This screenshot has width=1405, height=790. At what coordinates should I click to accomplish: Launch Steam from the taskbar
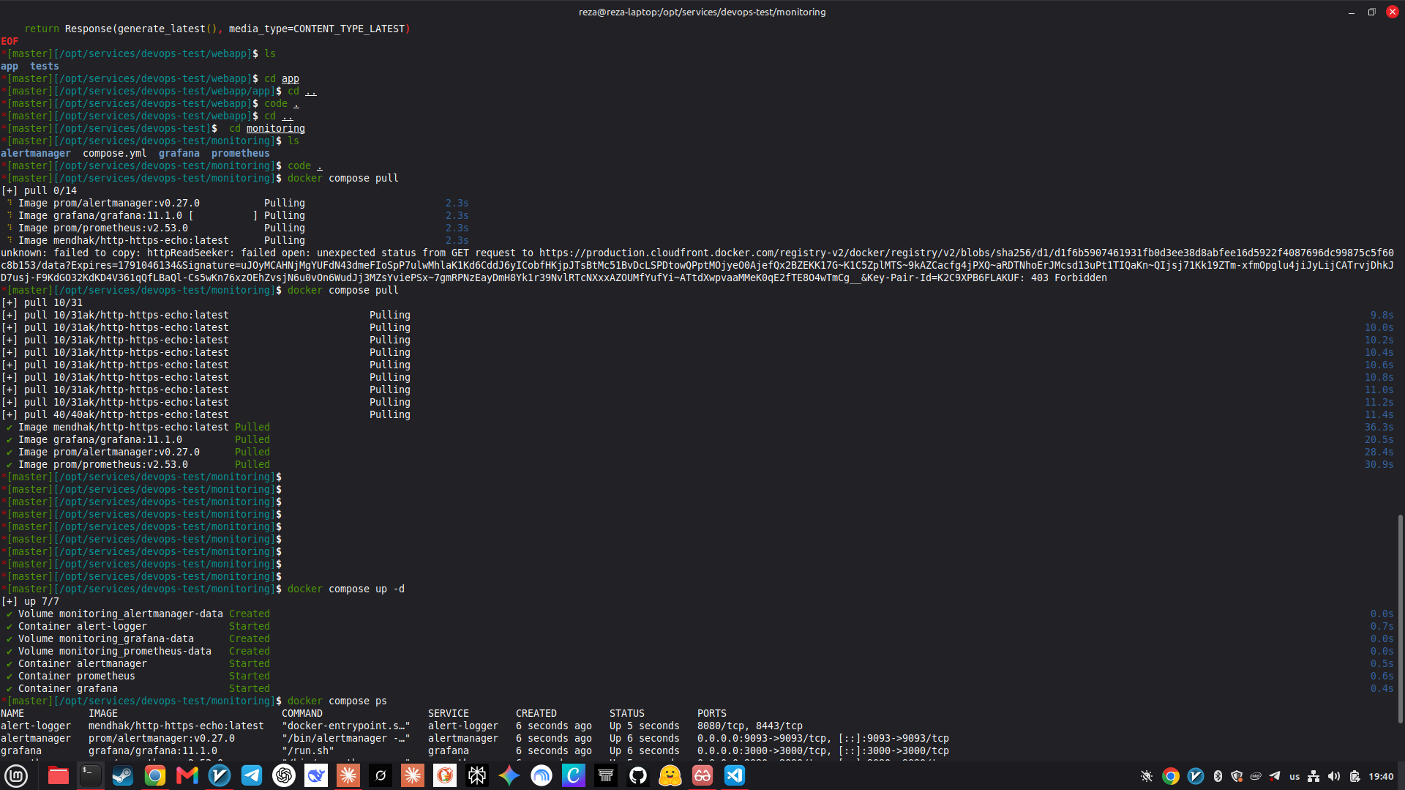pos(123,775)
